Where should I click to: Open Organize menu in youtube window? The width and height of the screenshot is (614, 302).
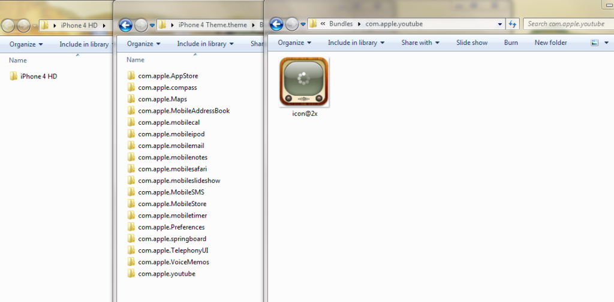[x=294, y=43]
